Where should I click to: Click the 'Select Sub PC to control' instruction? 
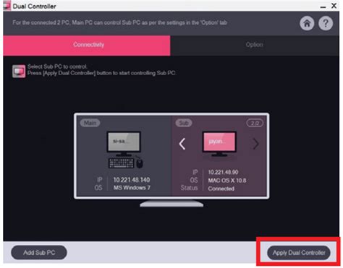tap(57, 66)
